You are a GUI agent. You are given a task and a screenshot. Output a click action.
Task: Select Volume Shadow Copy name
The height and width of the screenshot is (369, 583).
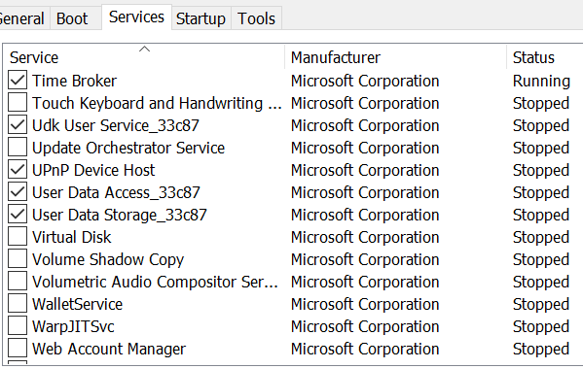[108, 259]
